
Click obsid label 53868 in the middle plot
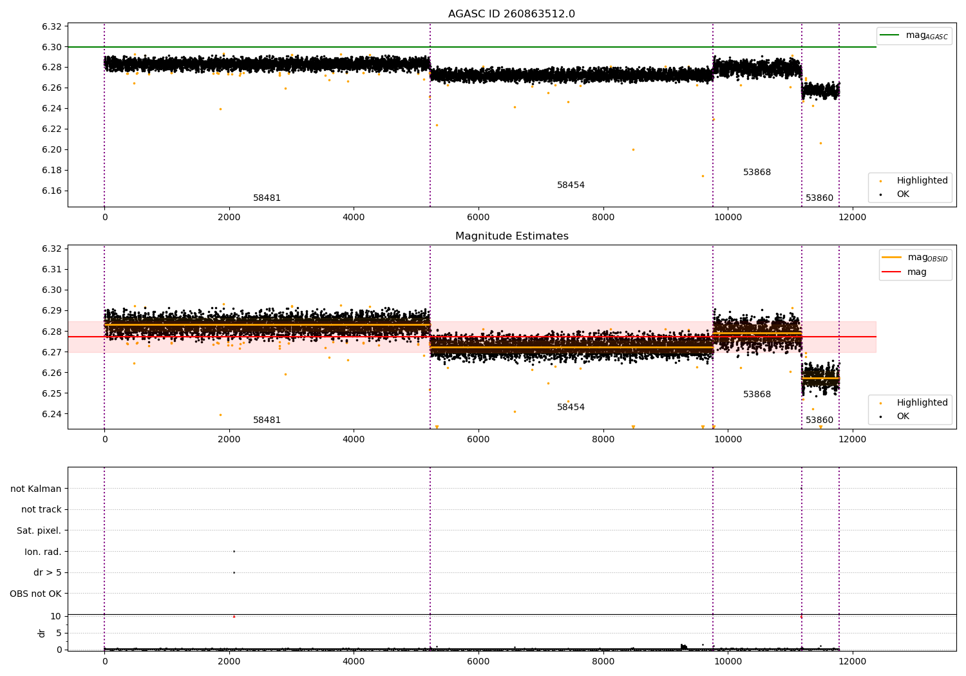pyautogui.click(x=757, y=395)
